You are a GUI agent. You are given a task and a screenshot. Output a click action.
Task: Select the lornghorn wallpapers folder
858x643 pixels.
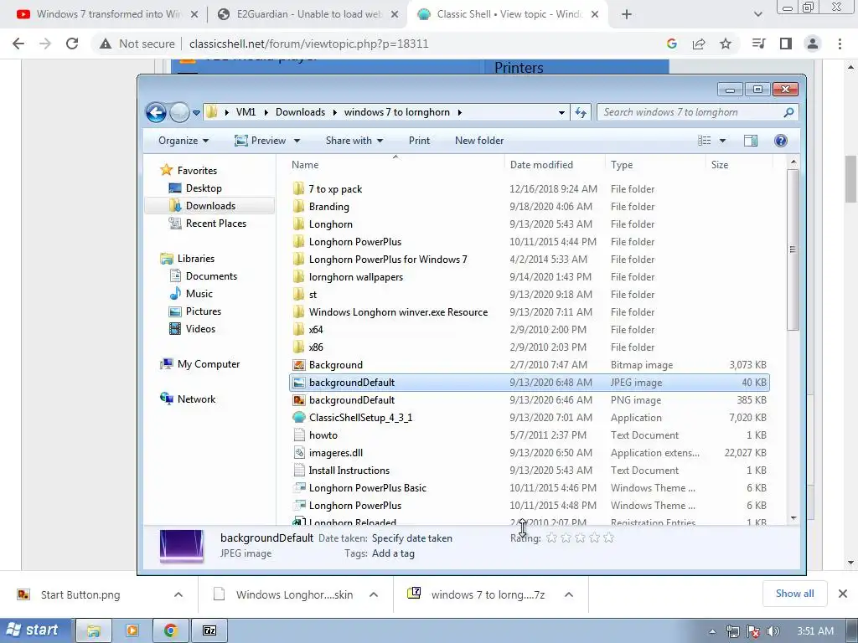[x=355, y=276]
